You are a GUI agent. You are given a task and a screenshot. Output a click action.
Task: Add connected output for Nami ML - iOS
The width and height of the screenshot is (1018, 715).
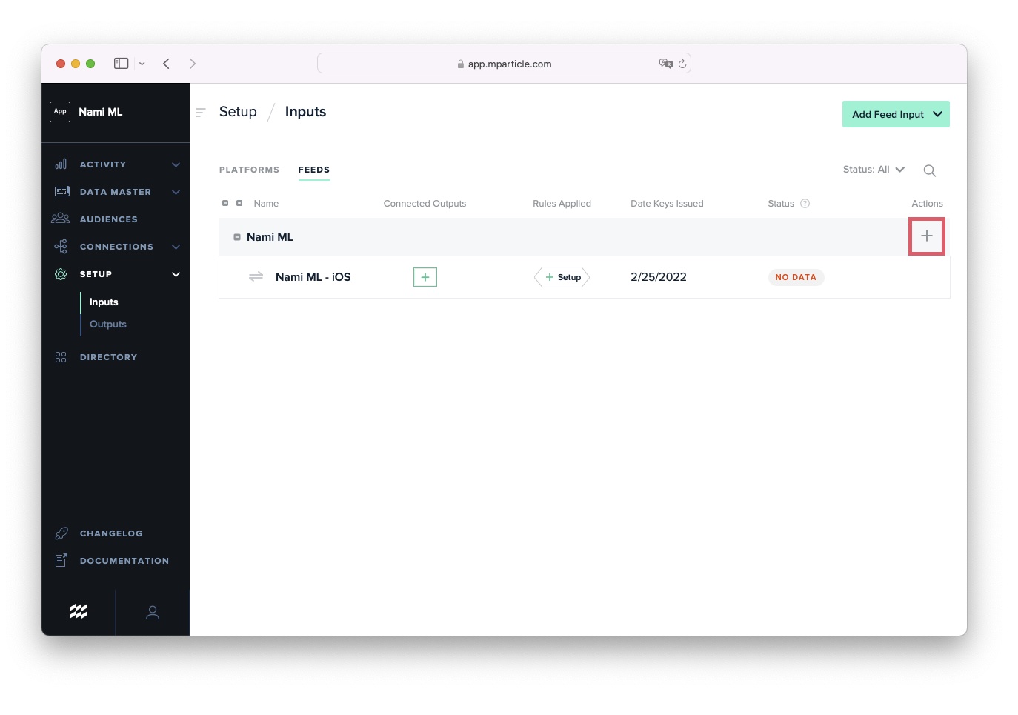425,277
